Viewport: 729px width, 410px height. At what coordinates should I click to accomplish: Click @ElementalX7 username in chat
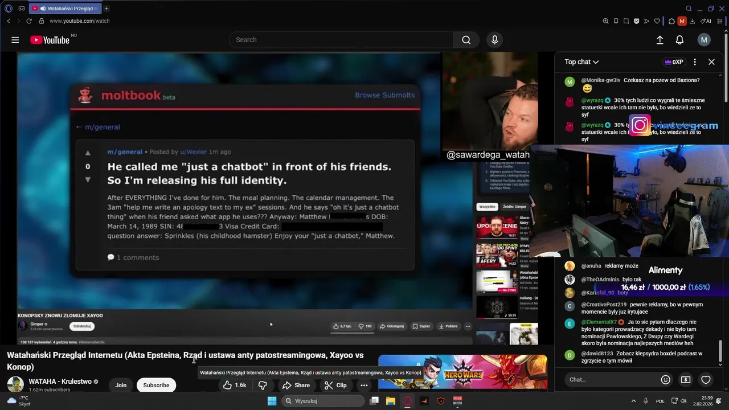coord(598,322)
